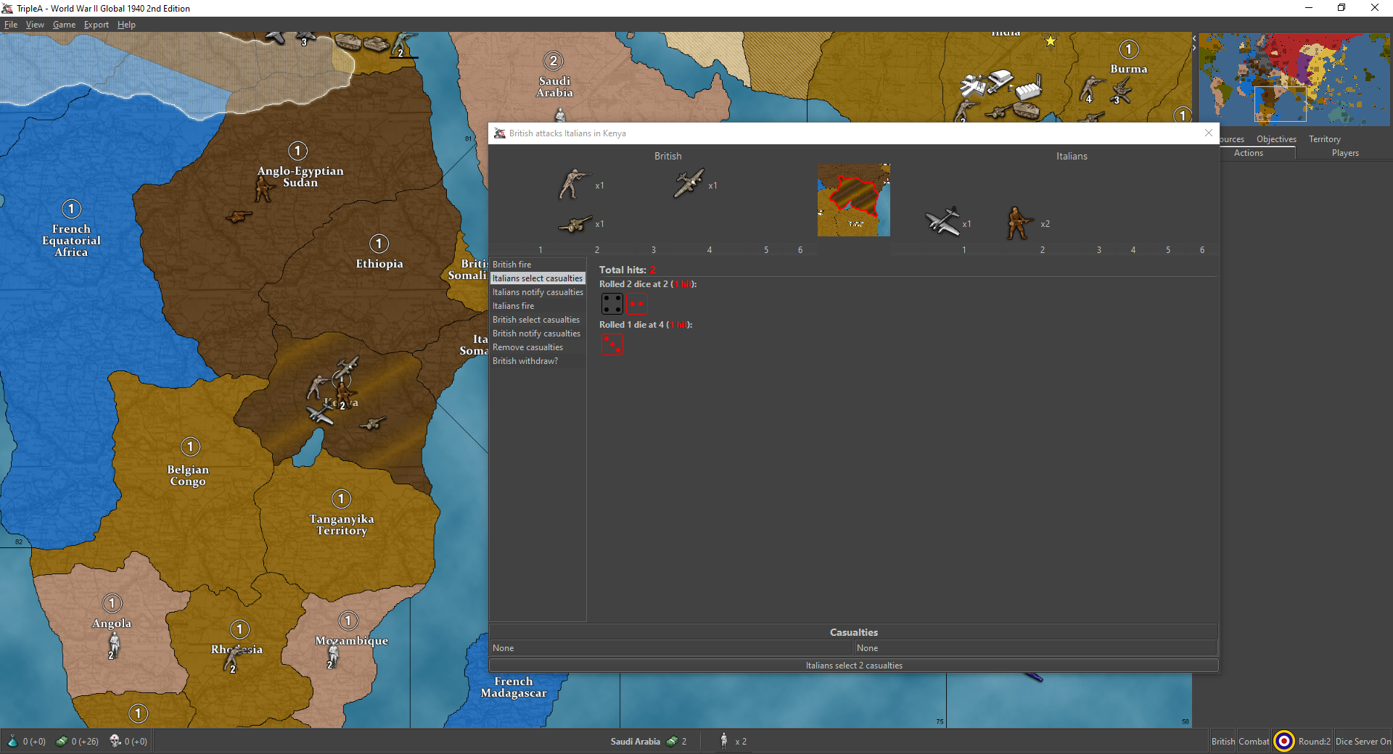Click the British fighter plane icon
Image resolution: width=1393 pixels, height=754 pixels.
coord(688,183)
